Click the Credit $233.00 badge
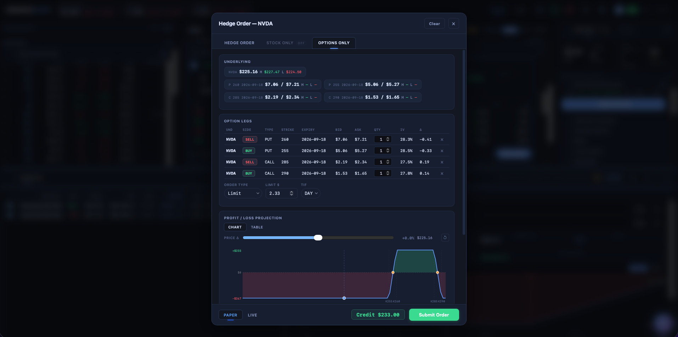The height and width of the screenshot is (337, 678). point(378,315)
